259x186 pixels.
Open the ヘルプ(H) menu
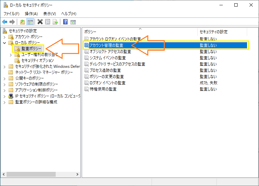tap(69, 14)
